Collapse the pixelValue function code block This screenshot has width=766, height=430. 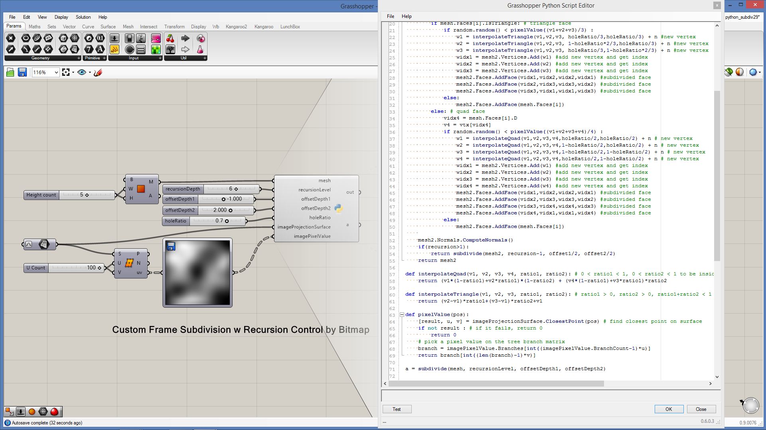402,315
